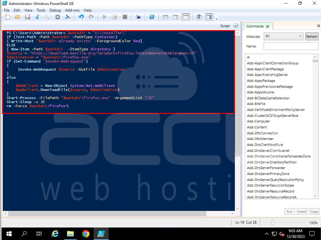Undo the last edit
The height and width of the screenshot is (240, 321).
[81, 17]
